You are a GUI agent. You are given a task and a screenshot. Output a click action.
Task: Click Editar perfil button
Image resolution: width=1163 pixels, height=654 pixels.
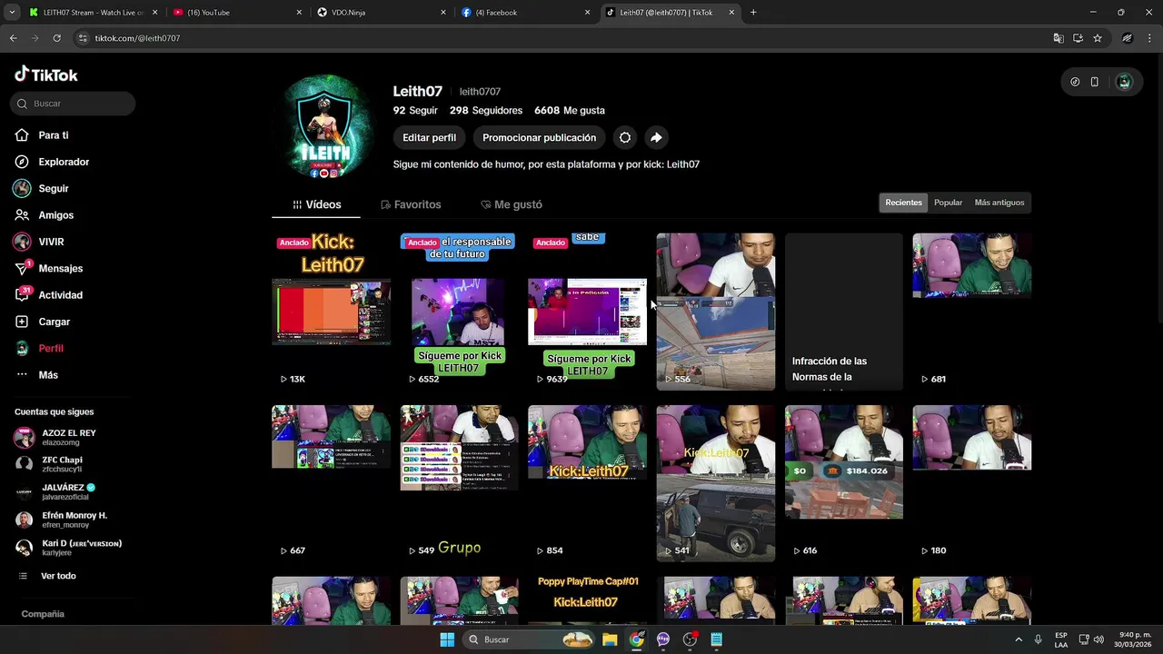[x=429, y=138]
